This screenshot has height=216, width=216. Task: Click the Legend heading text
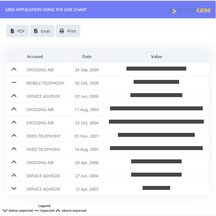click(44, 206)
